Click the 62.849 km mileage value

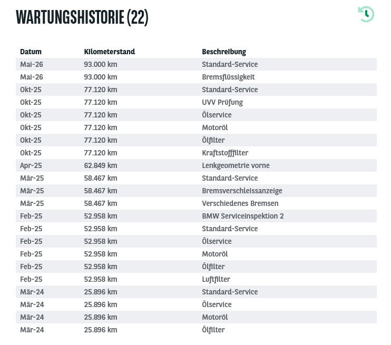(100, 165)
